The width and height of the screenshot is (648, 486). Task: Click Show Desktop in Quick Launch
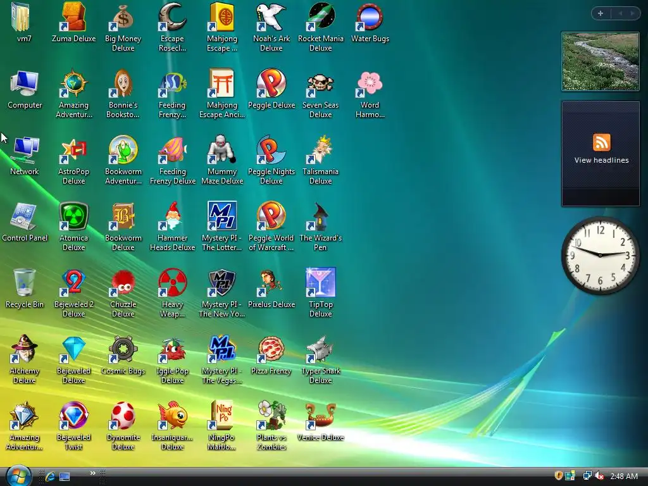coord(65,477)
